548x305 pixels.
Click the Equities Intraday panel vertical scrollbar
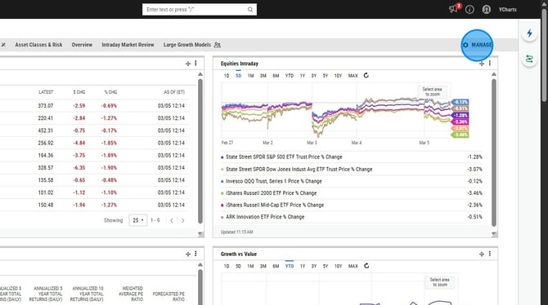point(494,152)
